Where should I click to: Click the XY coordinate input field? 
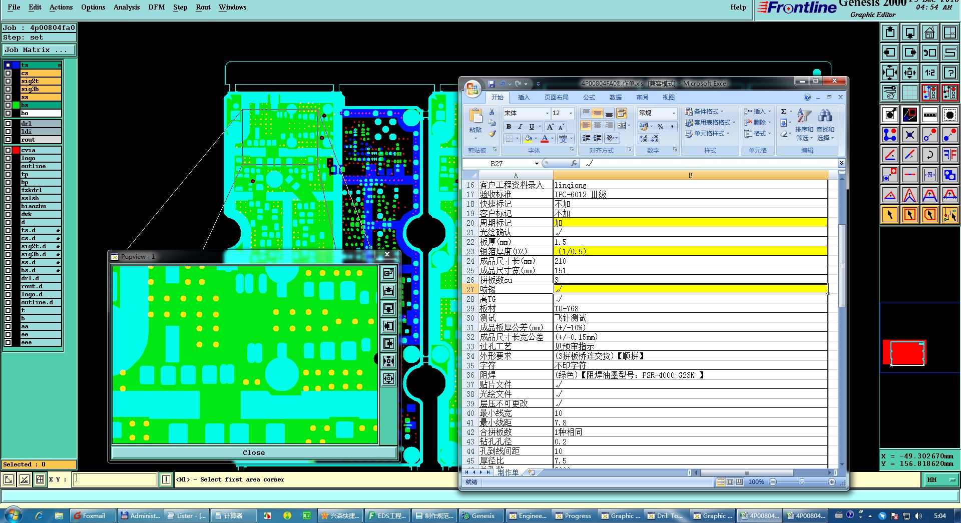pyautogui.click(x=115, y=479)
